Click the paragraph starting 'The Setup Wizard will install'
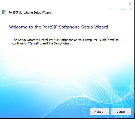This screenshot has width=135, height=119. coord(65,41)
